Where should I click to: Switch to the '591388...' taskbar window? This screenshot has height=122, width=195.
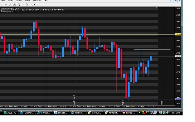[61, 113]
